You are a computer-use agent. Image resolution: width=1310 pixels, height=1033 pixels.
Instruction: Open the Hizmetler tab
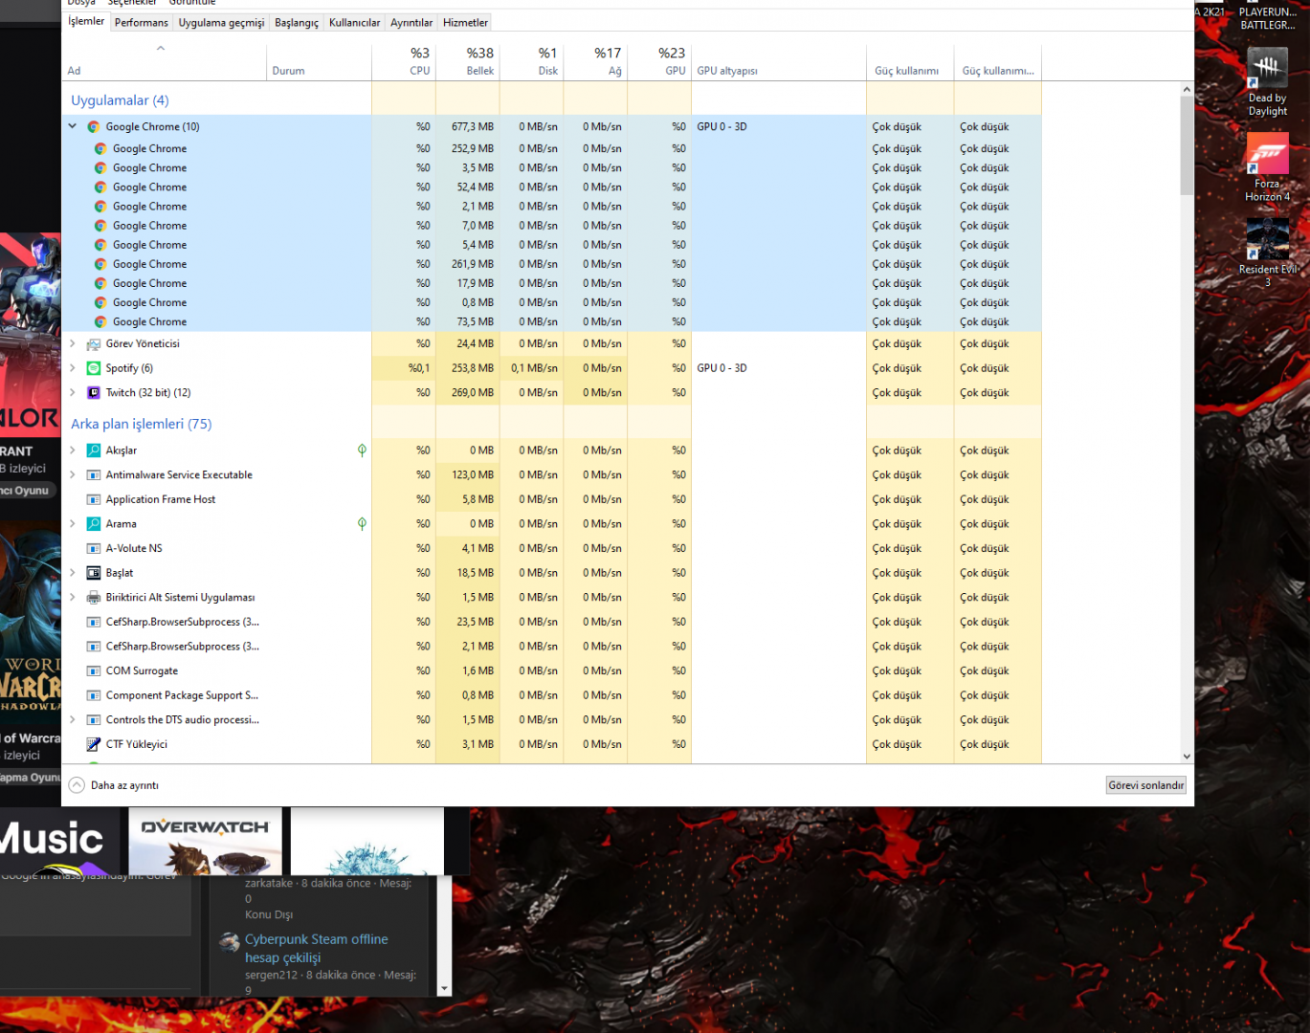[x=465, y=22]
